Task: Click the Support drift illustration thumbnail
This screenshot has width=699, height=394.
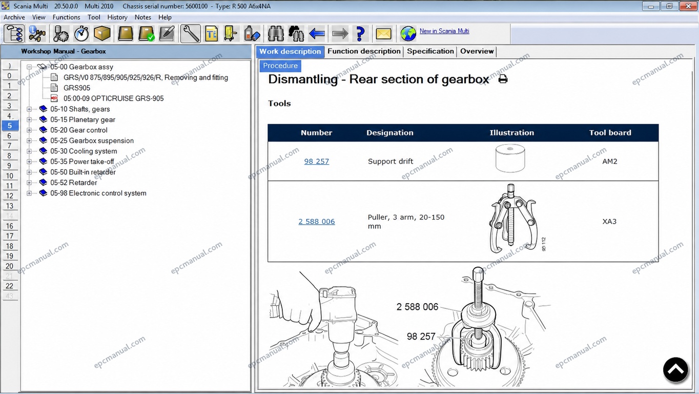Action: coord(510,159)
